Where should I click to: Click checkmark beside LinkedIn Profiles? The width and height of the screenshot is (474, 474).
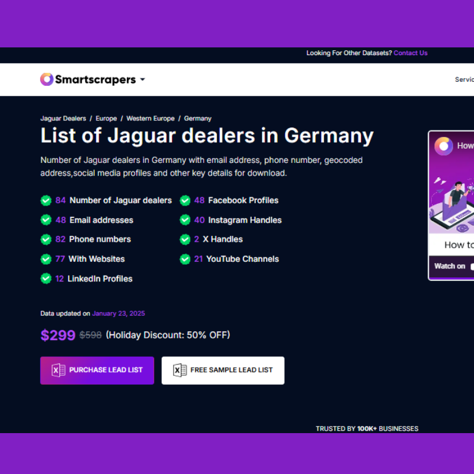pos(46,278)
